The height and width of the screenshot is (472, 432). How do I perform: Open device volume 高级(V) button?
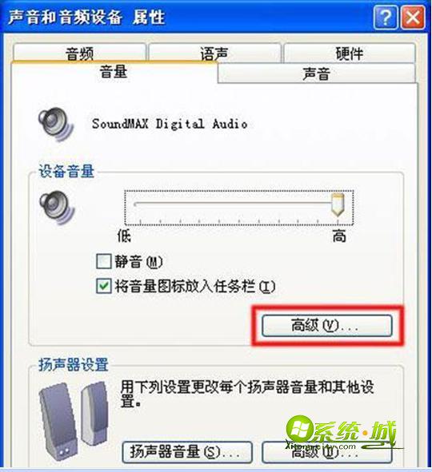click(327, 325)
